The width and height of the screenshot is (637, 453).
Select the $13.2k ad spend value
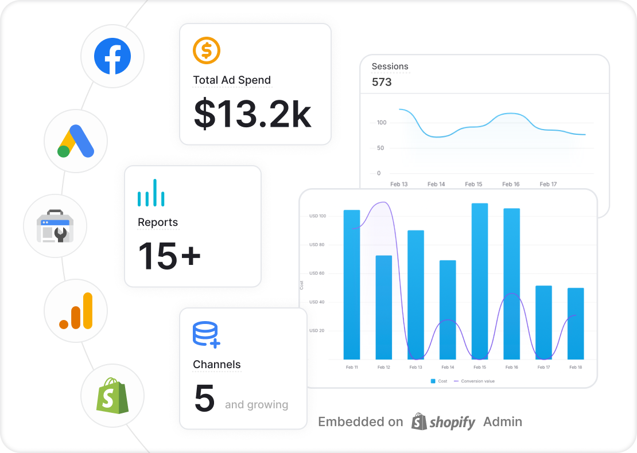[253, 114]
